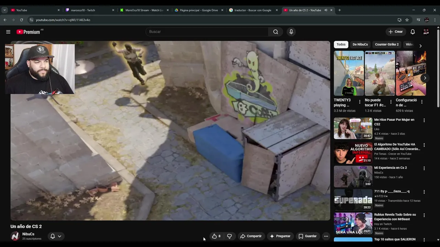
Task: Click the 25 suscriptores text
Action: [x=32, y=239]
